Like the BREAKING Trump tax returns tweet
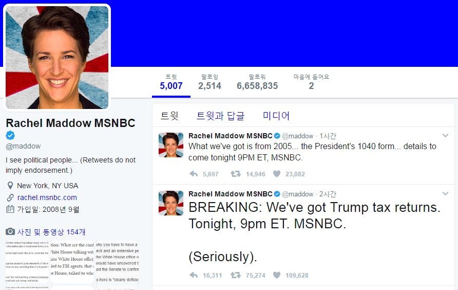The image size is (458, 290). click(x=277, y=276)
